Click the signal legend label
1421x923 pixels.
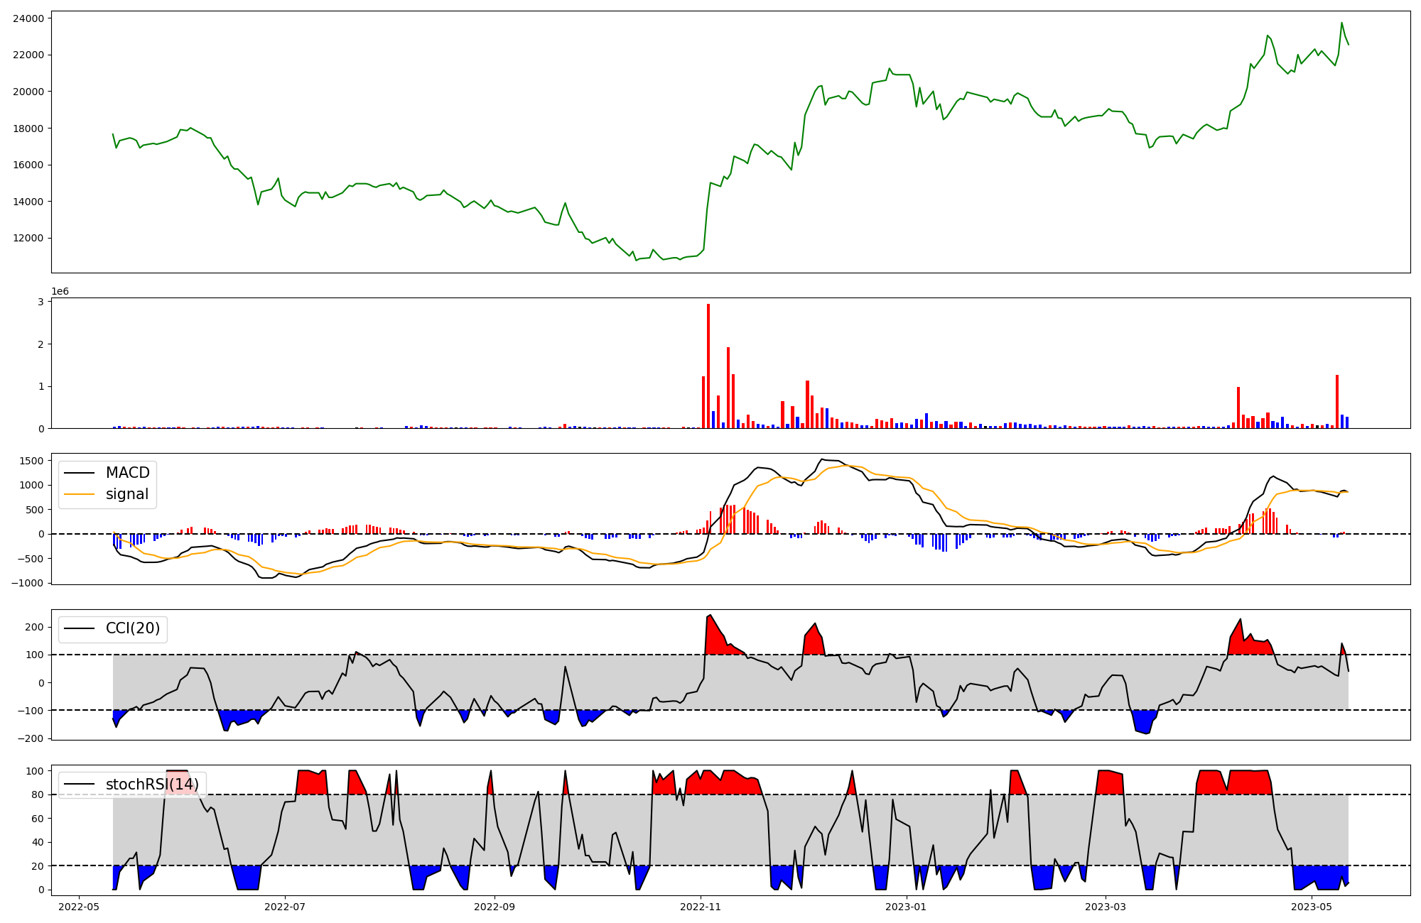(x=127, y=494)
